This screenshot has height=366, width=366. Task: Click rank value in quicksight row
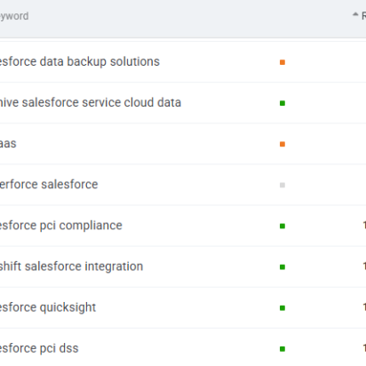[364, 307]
